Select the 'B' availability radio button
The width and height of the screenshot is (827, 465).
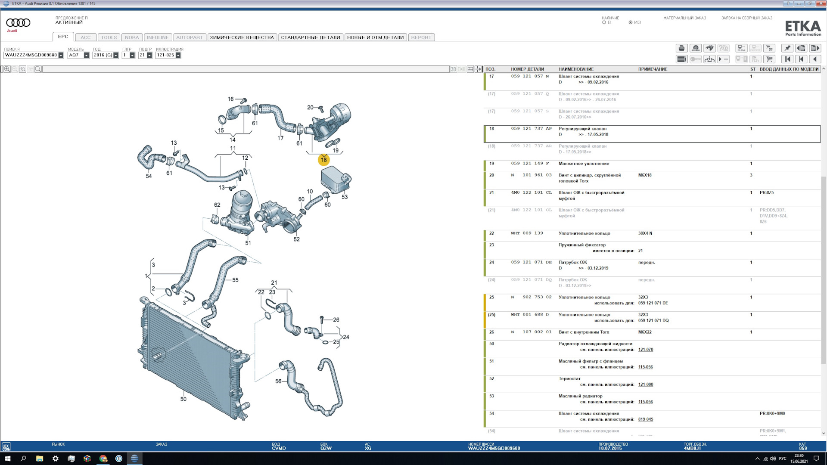point(604,22)
